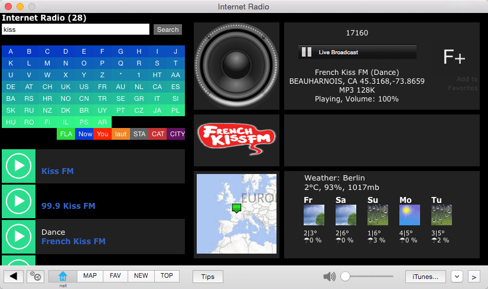Image resolution: width=488 pixels, height=289 pixels.
Task: Select the AA filter
Action: pyautogui.click(x=175, y=75)
